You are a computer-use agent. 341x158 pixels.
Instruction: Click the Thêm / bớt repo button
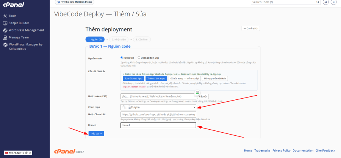pyautogui.click(x=156, y=79)
